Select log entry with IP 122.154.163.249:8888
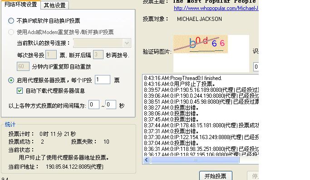Image resolution: width=310 pixels, height=180 pixels. (x=201, y=137)
